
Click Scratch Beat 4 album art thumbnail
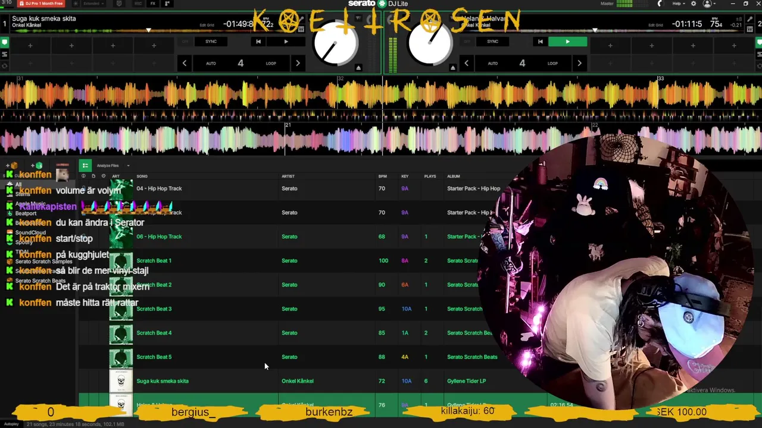click(121, 333)
